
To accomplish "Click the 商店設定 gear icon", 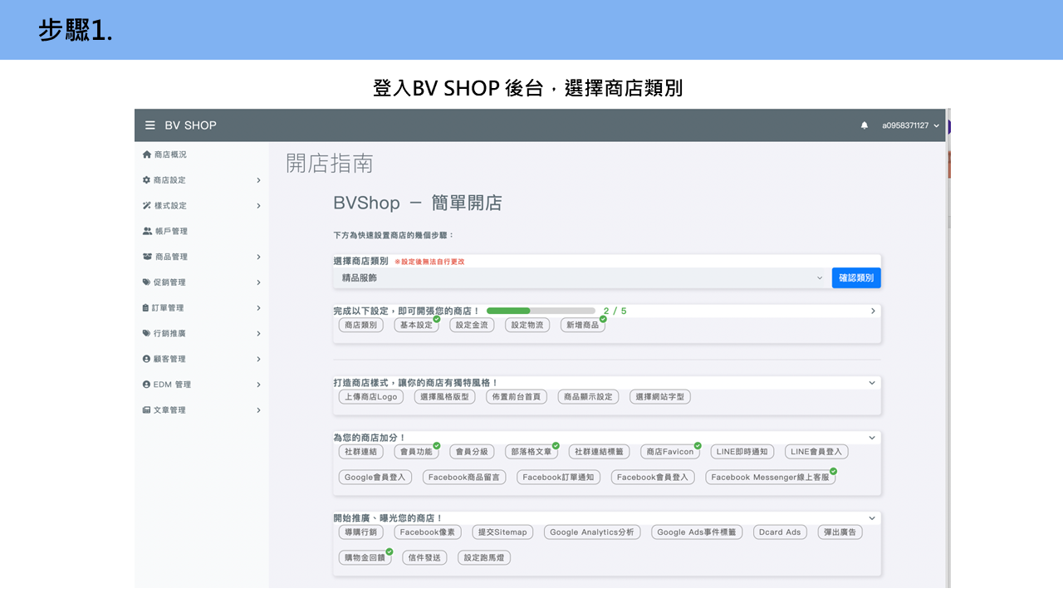I will 147,180.
